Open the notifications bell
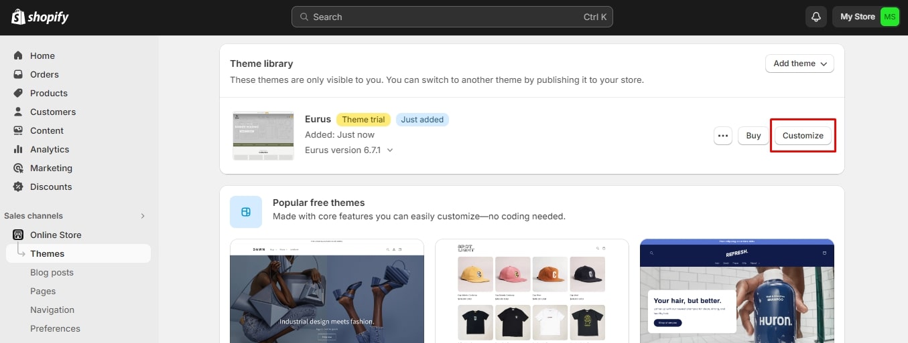Screen dimensions: 908x343 click(x=816, y=17)
